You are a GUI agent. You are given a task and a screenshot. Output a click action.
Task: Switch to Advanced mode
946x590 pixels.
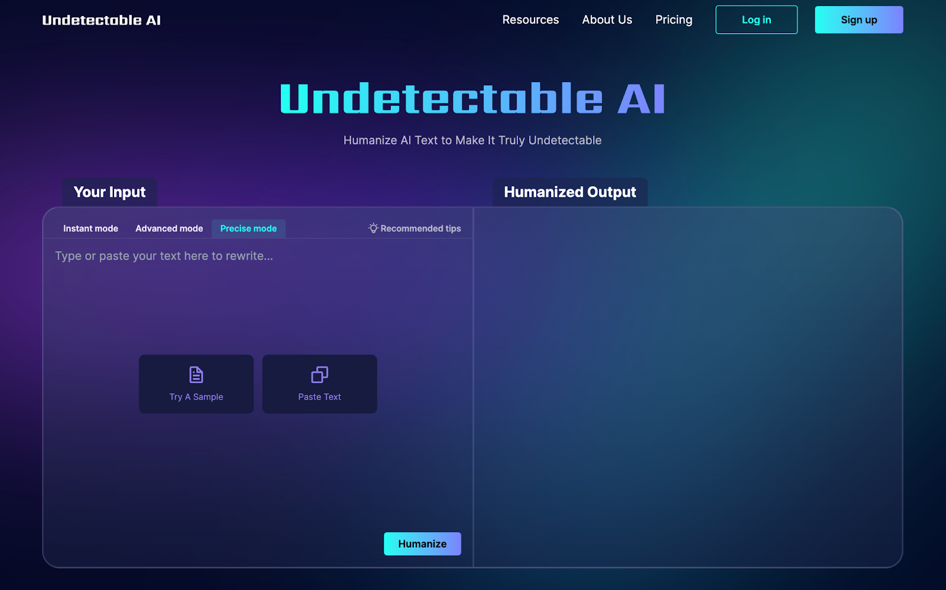(169, 228)
